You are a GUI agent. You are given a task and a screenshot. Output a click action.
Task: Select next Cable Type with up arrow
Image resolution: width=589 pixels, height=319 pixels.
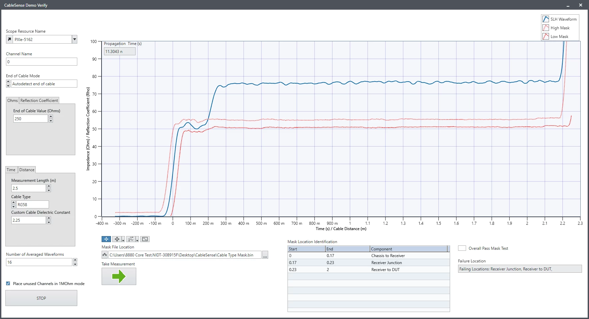pos(13,202)
